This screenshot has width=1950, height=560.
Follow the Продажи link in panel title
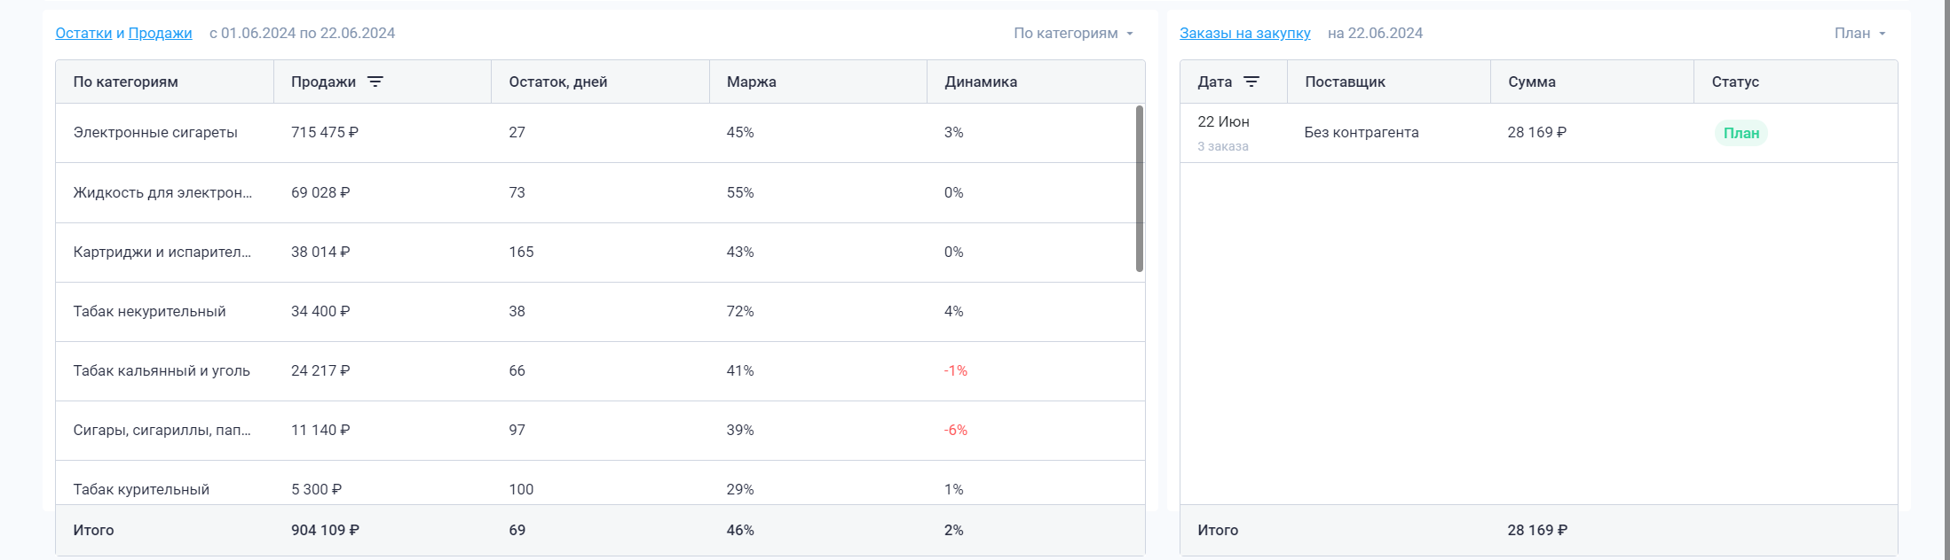point(160,34)
